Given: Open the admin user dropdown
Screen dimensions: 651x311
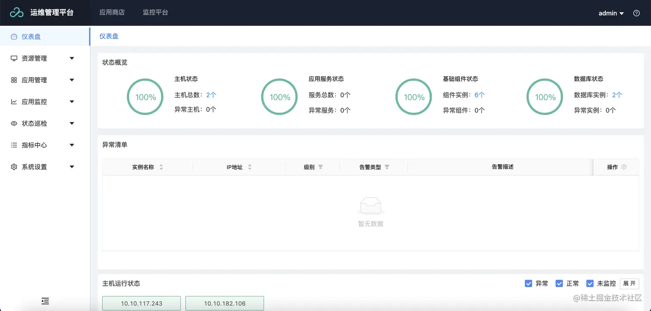Looking at the screenshot, I should coord(611,13).
